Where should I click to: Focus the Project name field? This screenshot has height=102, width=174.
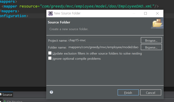click(x=104, y=40)
